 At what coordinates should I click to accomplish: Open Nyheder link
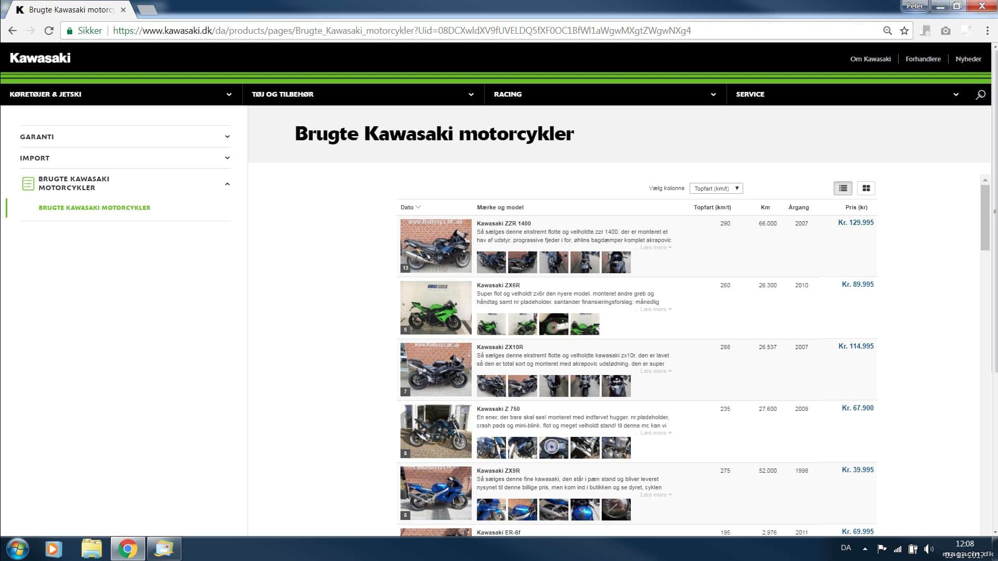(x=968, y=59)
